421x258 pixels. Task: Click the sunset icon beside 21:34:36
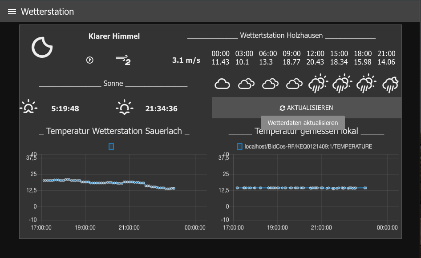click(x=124, y=108)
